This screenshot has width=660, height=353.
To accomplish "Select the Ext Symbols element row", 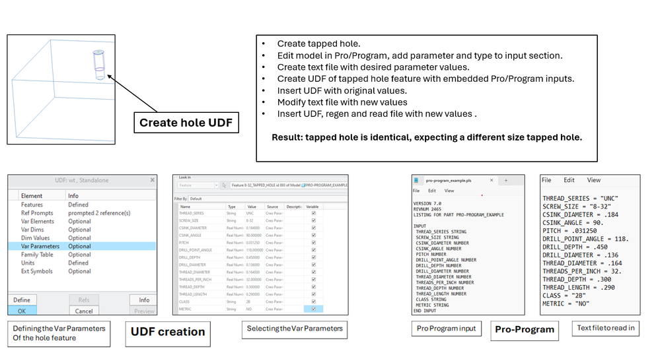I will tap(82, 271).
